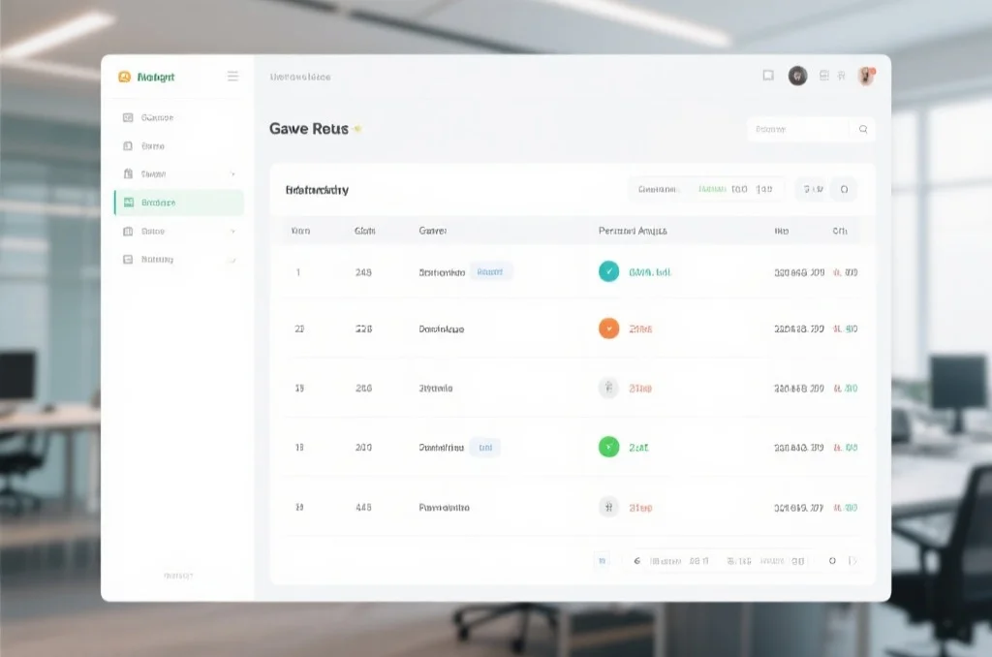
Task: Click the grey person icon in row 448
Action: coord(608,507)
